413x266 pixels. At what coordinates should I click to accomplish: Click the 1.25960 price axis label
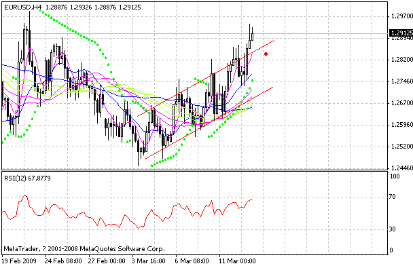click(402, 124)
